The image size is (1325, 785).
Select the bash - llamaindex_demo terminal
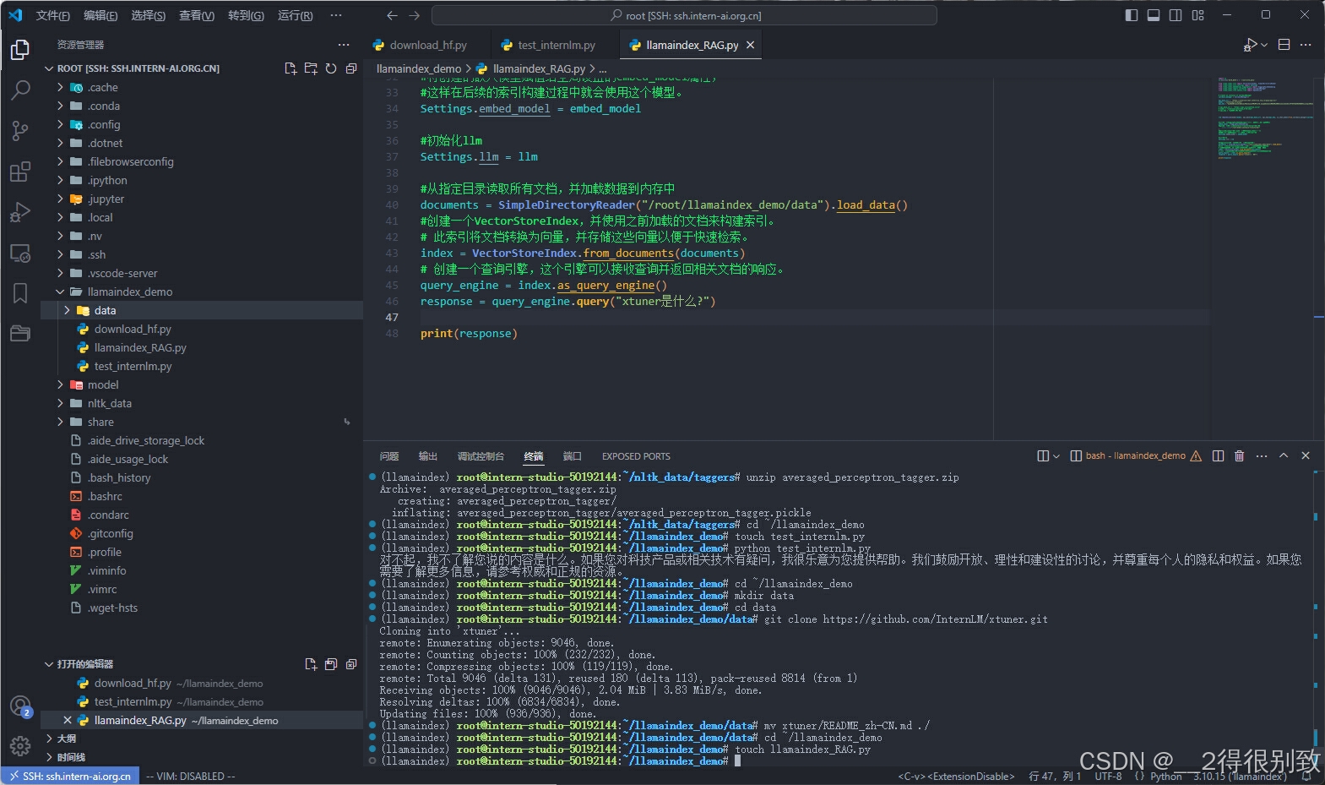(1135, 455)
